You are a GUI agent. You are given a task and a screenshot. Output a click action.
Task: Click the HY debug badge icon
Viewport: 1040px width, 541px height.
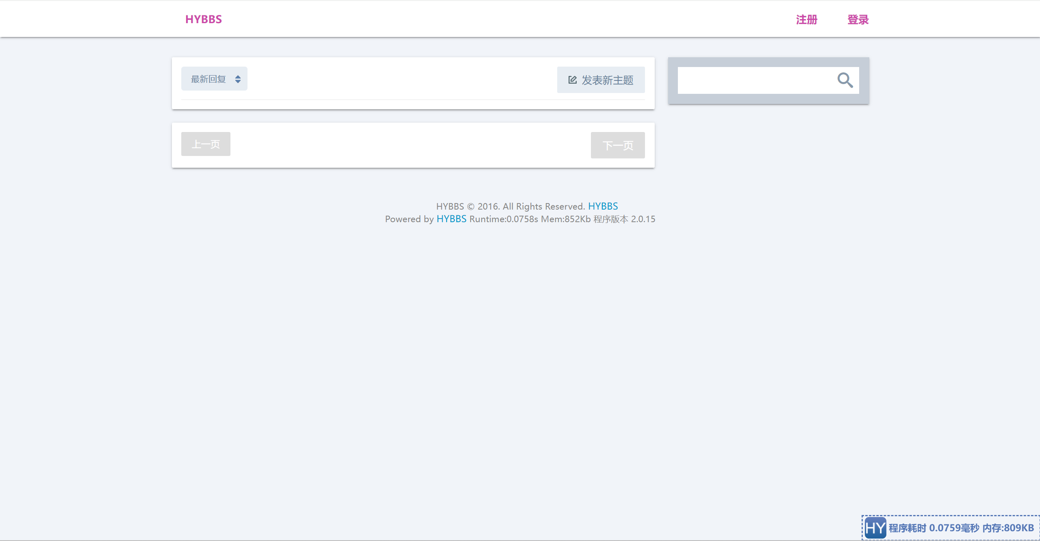[875, 528]
